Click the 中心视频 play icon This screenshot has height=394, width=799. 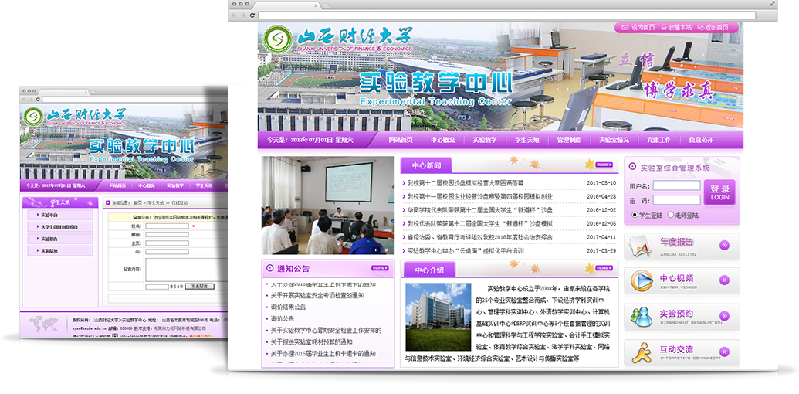pyautogui.click(x=640, y=281)
